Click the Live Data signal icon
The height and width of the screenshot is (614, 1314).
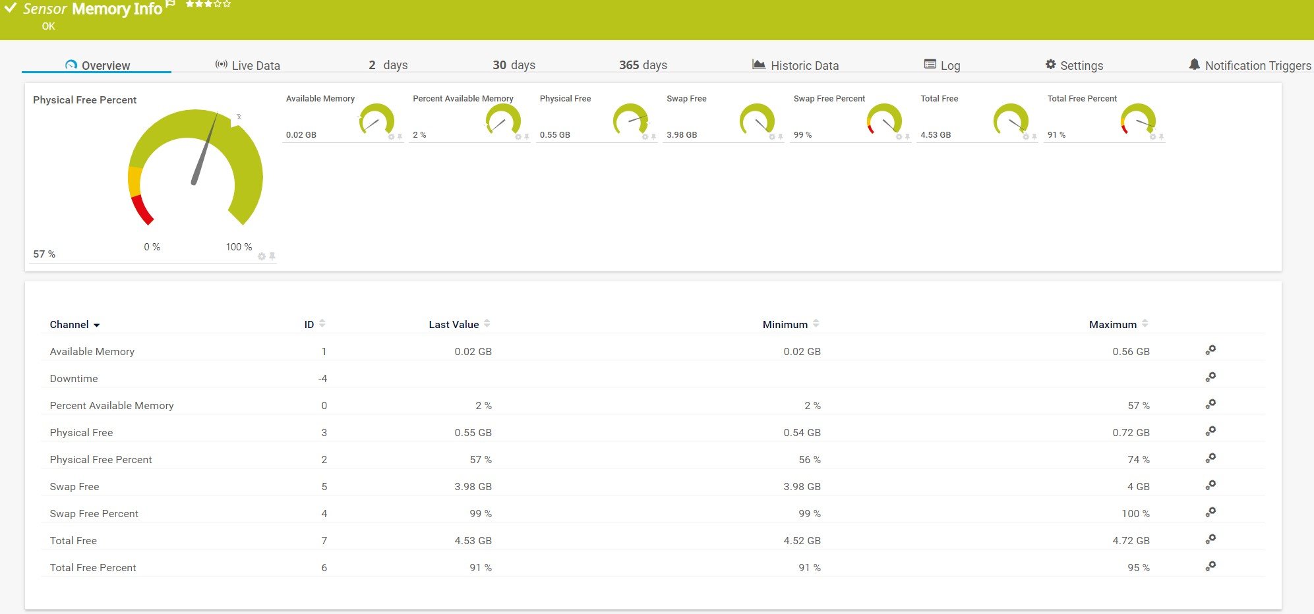tap(221, 64)
